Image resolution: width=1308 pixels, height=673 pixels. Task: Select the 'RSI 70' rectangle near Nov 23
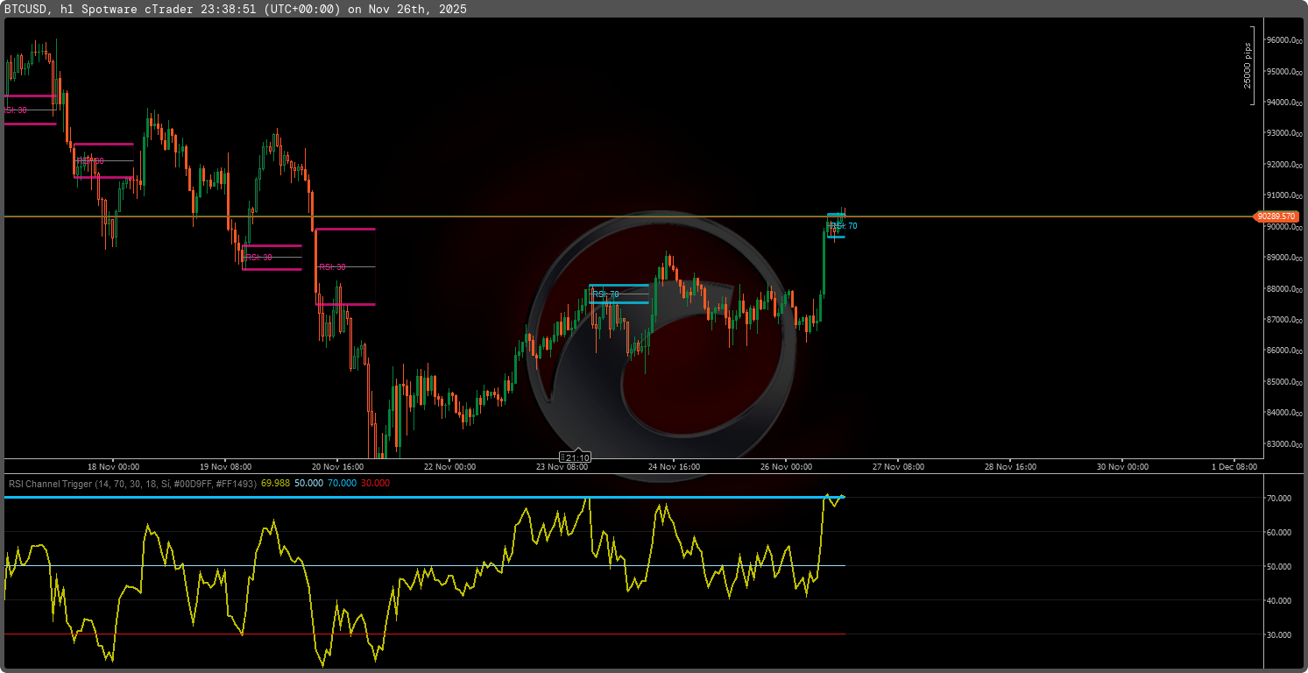(x=619, y=294)
